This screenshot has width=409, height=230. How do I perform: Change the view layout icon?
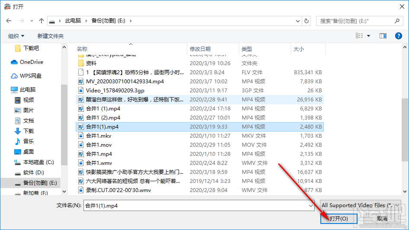click(359, 36)
